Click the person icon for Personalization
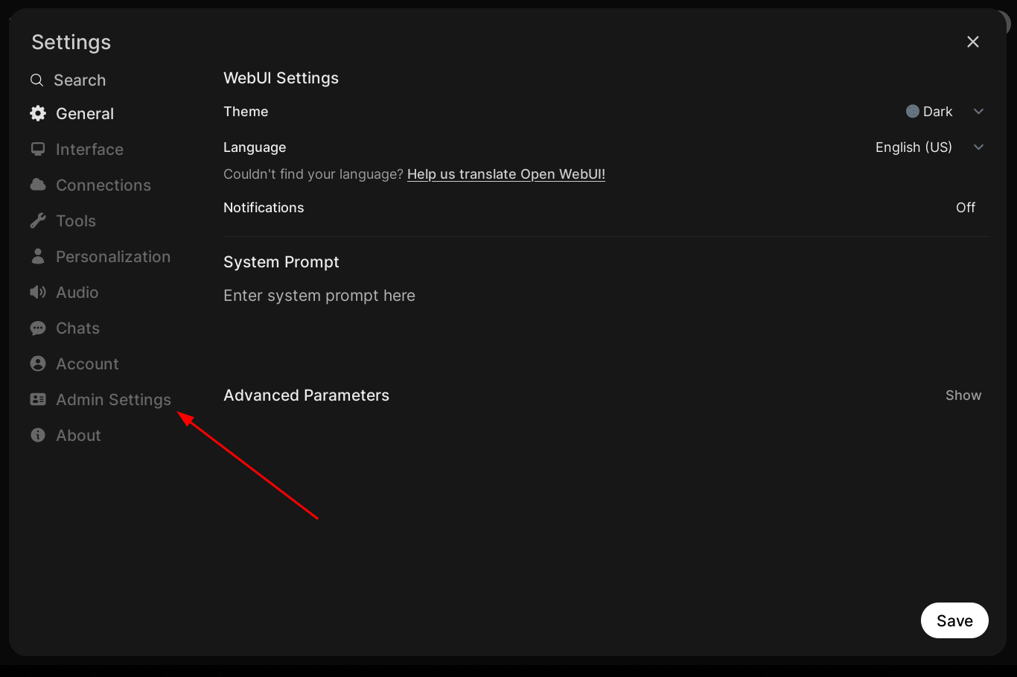1017x677 pixels. [x=38, y=256]
